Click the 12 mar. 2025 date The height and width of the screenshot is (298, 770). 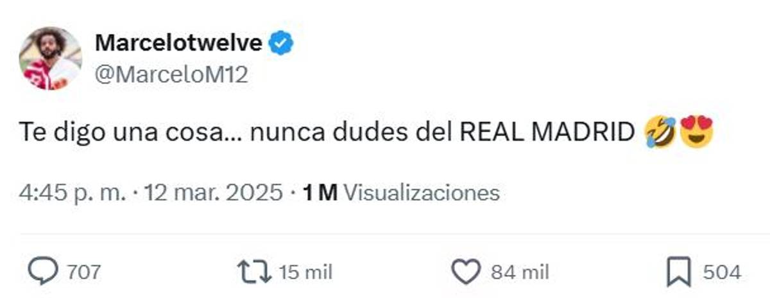[x=213, y=193]
